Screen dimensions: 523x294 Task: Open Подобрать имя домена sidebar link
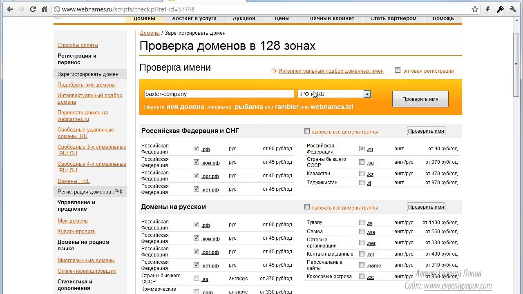point(86,85)
